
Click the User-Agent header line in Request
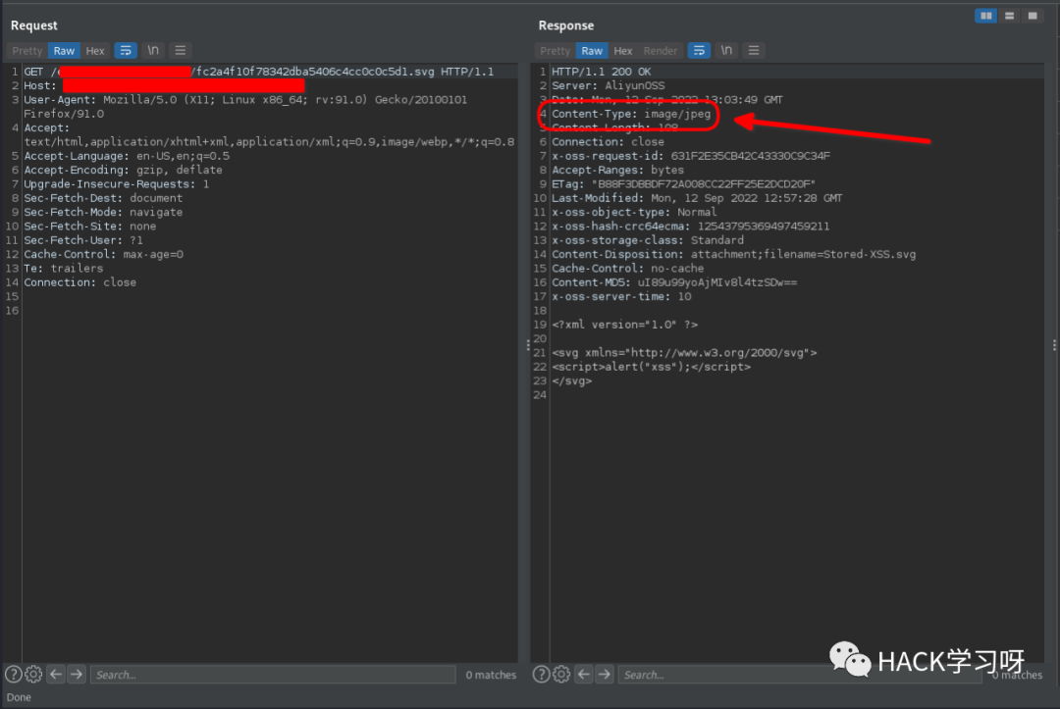tap(245, 107)
